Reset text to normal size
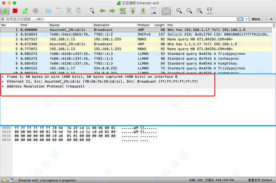 click(200, 11)
